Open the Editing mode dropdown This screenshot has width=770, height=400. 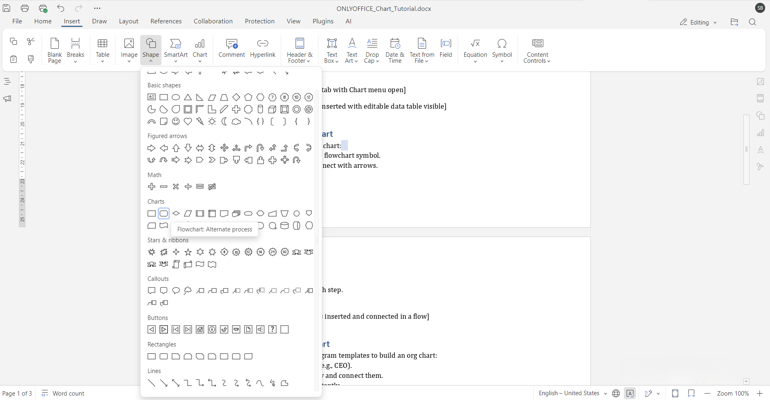point(698,22)
